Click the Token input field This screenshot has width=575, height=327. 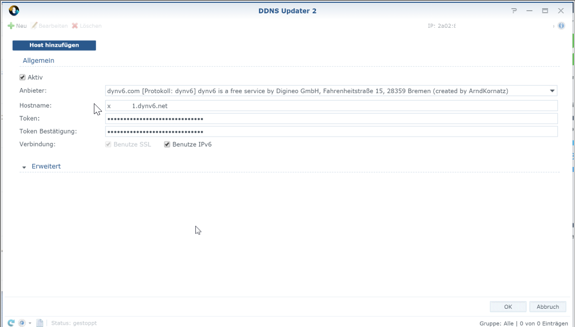coord(331,119)
